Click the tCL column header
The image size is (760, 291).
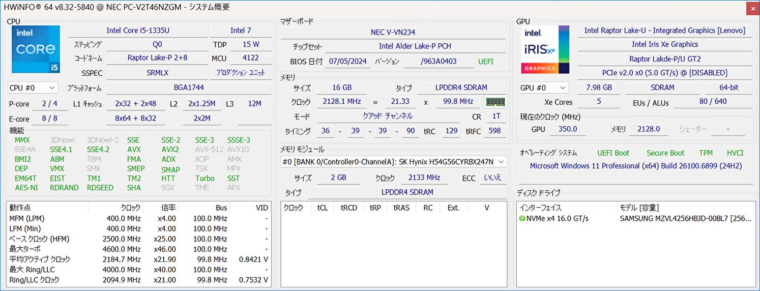click(323, 208)
